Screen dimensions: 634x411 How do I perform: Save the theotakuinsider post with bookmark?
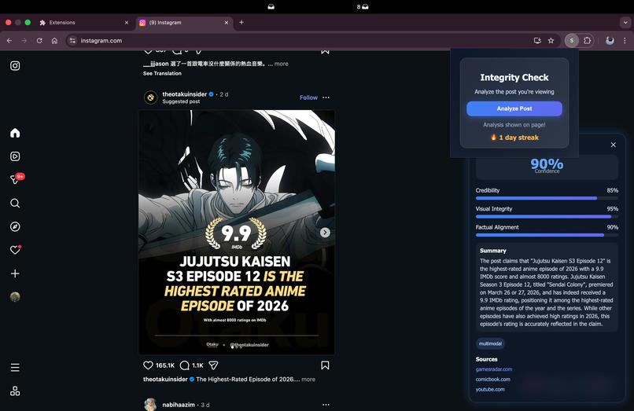pyautogui.click(x=325, y=365)
